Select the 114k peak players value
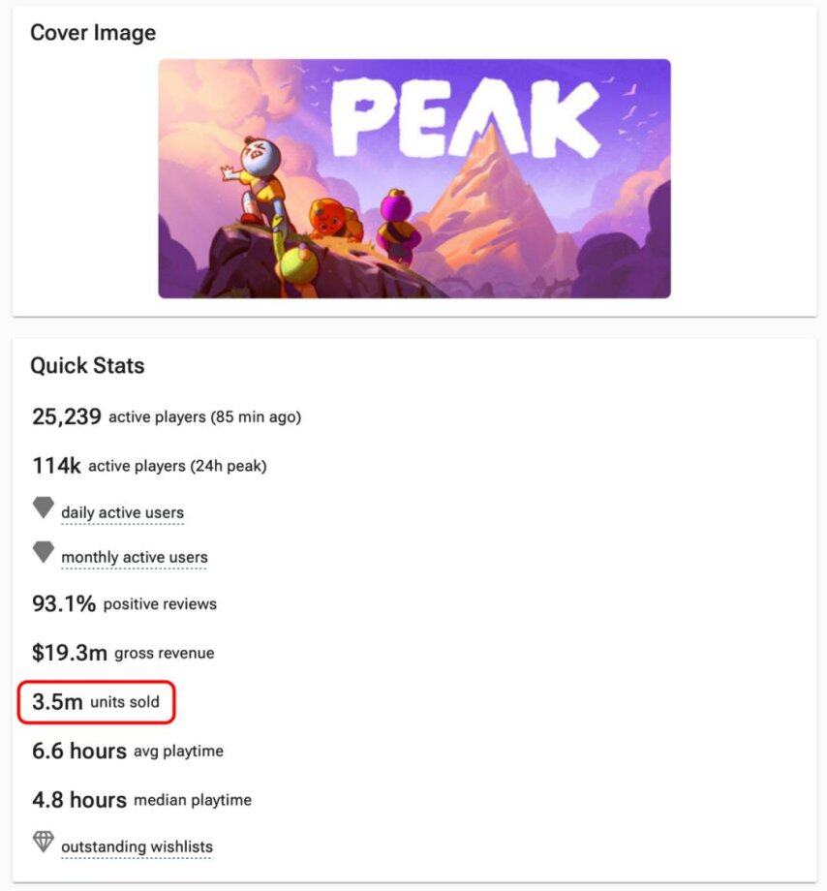Image resolution: width=827 pixels, height=891 pixels. 56,466
